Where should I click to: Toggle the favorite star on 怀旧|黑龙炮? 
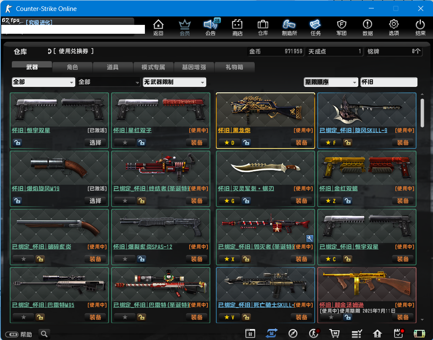229,143
